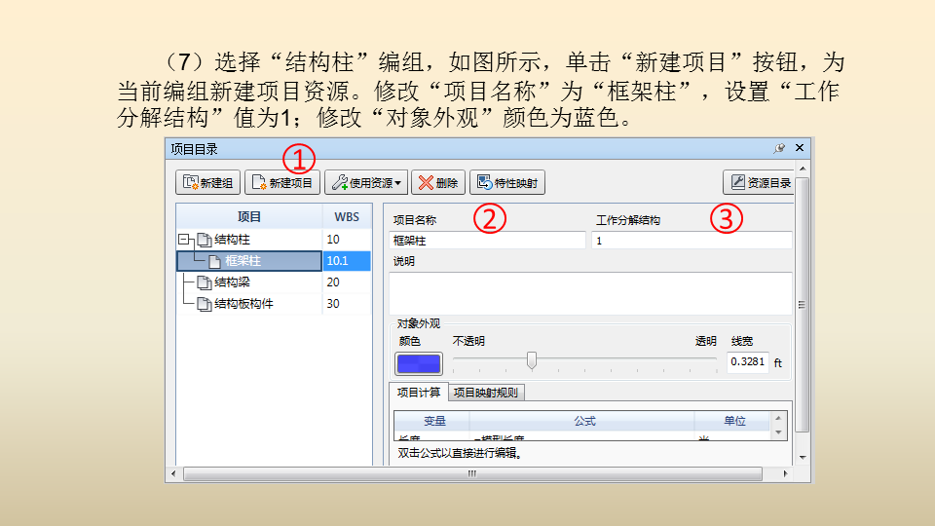The height and width of the screenshot is (526, 935).
Task: Pin the 项目目录 panel
Action: [x=779, y=148]
